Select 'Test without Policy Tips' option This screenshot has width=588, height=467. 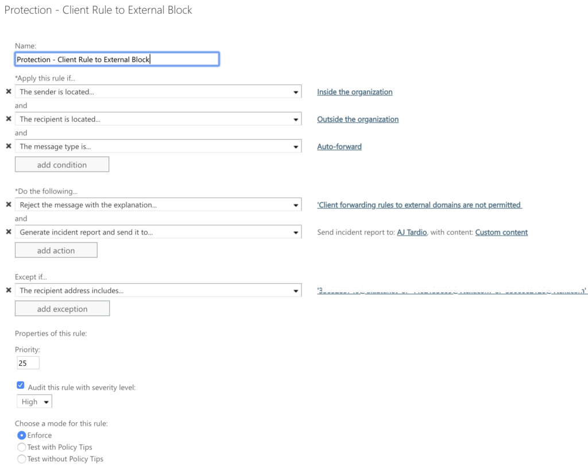click(22, 459)
